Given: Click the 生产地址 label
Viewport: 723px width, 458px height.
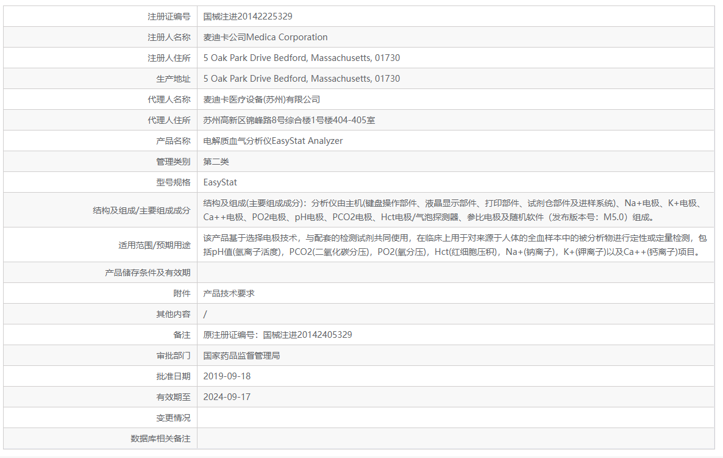Looking at the screenshot, I should [173, 79].
